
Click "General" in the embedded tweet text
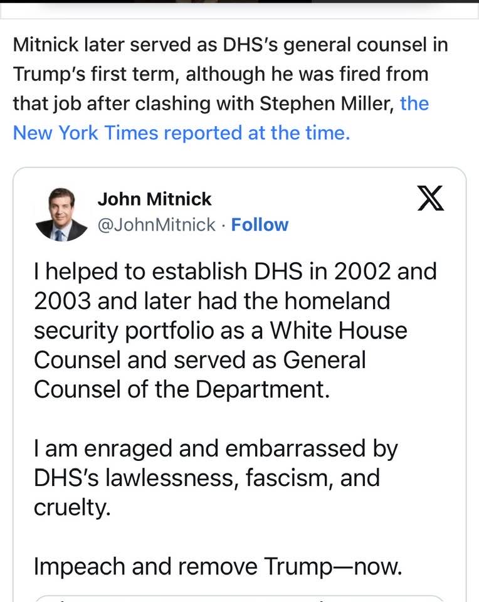(x=324, y=359)
